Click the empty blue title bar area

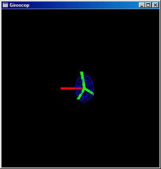pyautogui.click(x=84, y=5)
